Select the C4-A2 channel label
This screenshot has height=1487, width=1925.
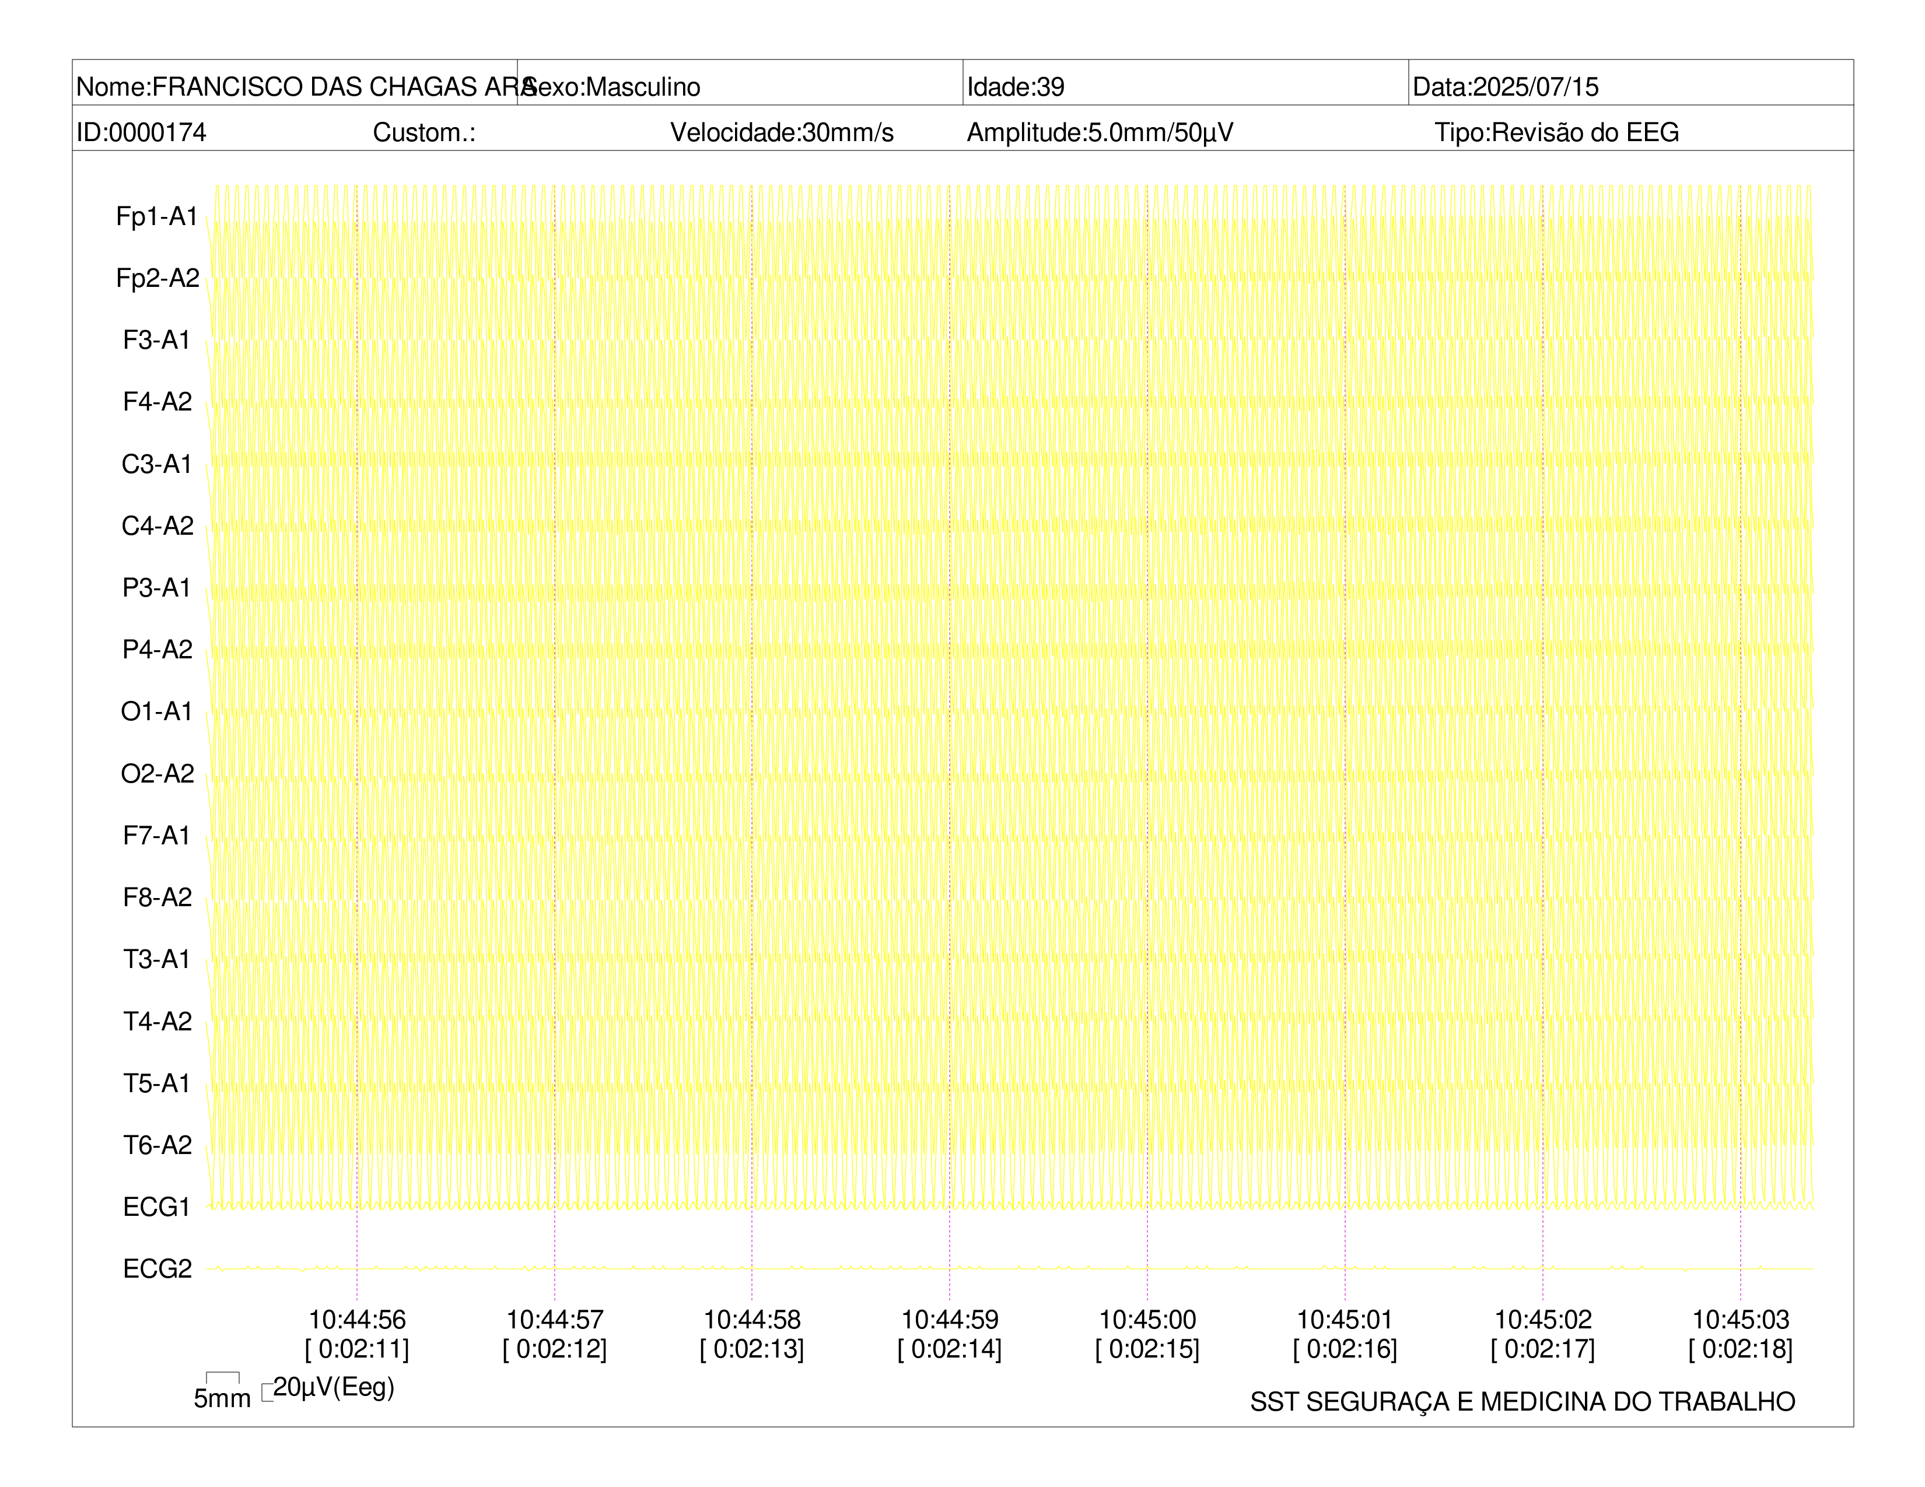157,525
